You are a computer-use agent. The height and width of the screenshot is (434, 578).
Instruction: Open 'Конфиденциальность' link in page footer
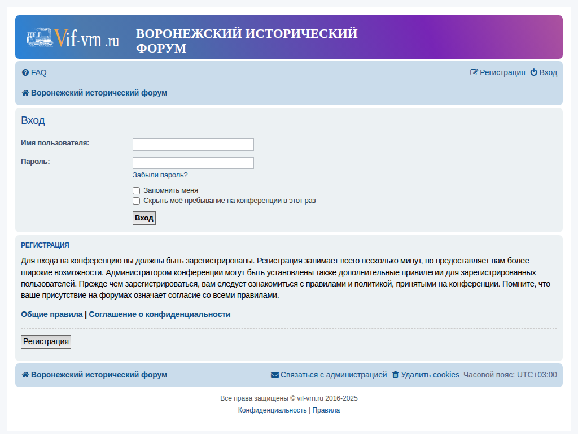click(x=272, y=410)
